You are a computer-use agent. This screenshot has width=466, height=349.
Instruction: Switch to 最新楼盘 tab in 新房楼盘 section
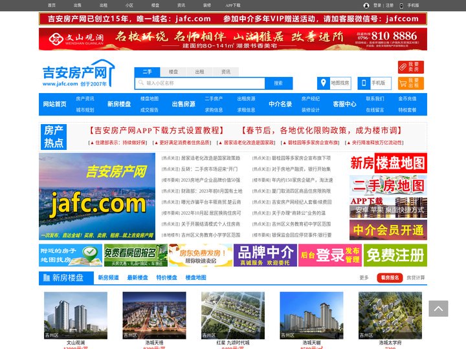coord(138,278)
